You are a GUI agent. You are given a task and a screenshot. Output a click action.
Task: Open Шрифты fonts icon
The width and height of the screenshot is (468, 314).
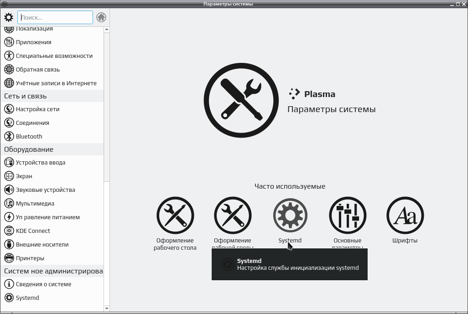pos(405,215)
